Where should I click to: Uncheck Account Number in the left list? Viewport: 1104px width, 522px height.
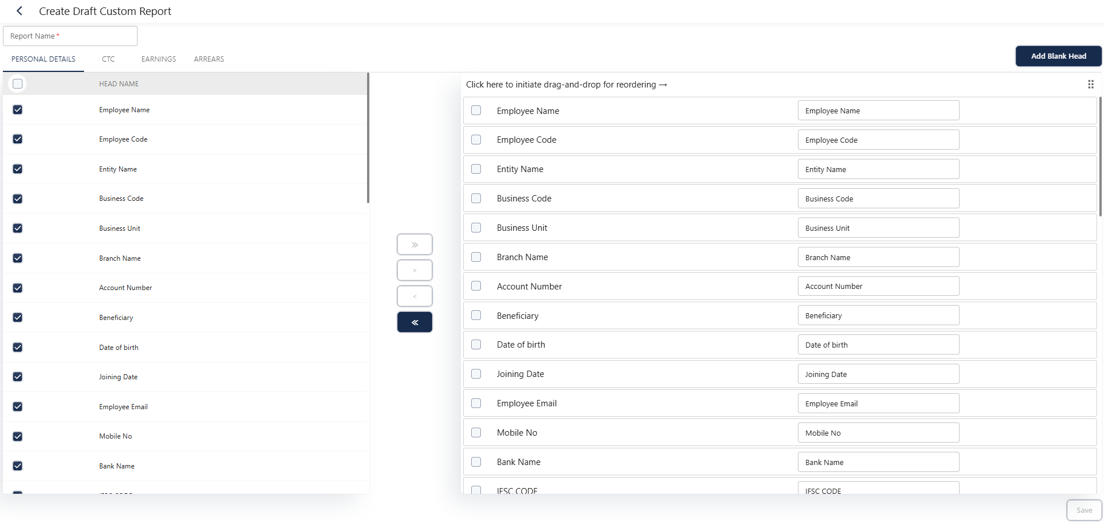click(x=18, y=288)
